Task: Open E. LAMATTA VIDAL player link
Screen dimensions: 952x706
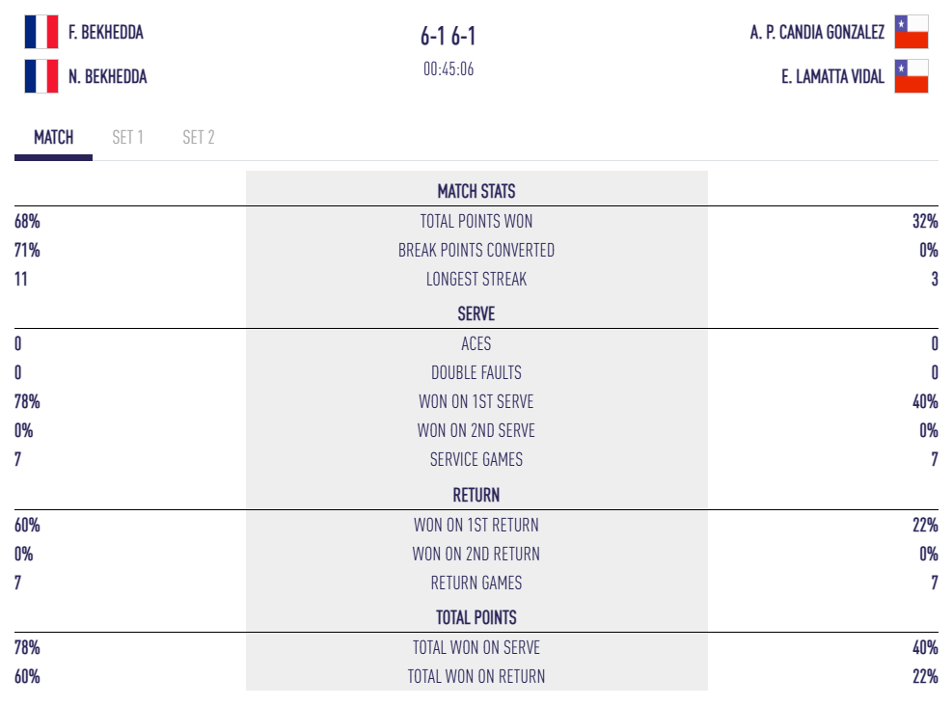Action: (832, 76)
